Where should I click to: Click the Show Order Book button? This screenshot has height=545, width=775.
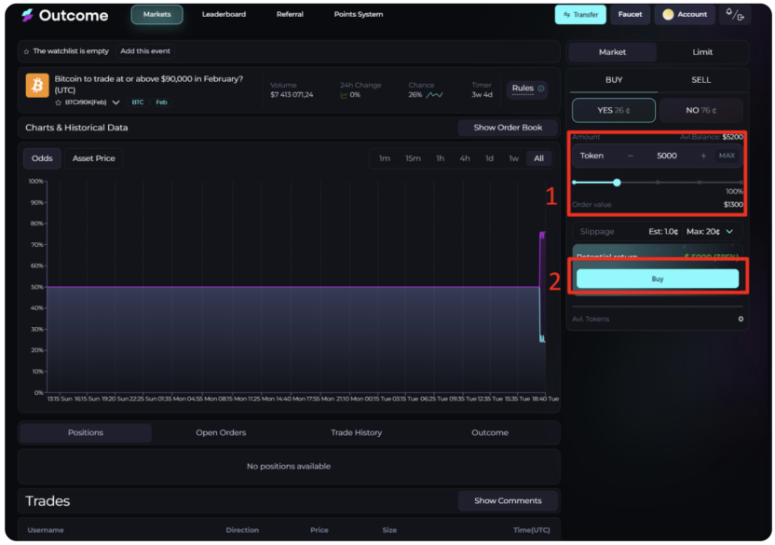tap(508, 128)
